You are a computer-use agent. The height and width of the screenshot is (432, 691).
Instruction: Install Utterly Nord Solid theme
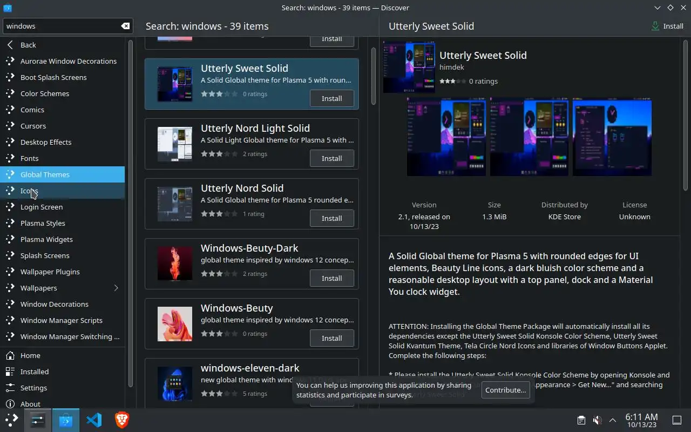(331, 218)
